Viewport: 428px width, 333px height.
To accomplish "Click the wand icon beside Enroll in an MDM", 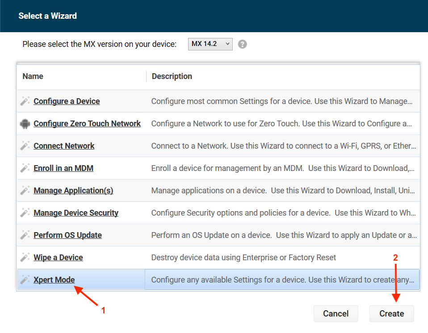I will pyautogui.click(x=25, y=168).
